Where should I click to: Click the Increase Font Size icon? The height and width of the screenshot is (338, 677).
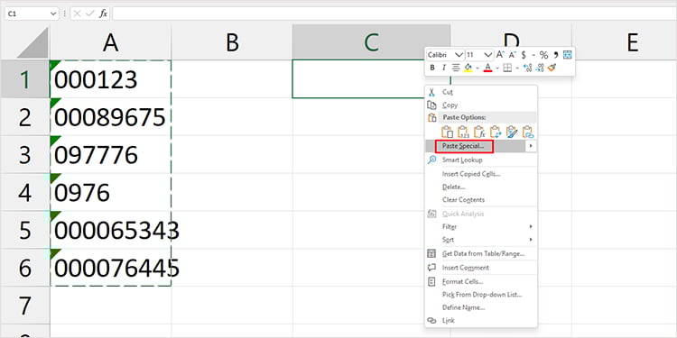pyautogui.click(x=500, y=55)
